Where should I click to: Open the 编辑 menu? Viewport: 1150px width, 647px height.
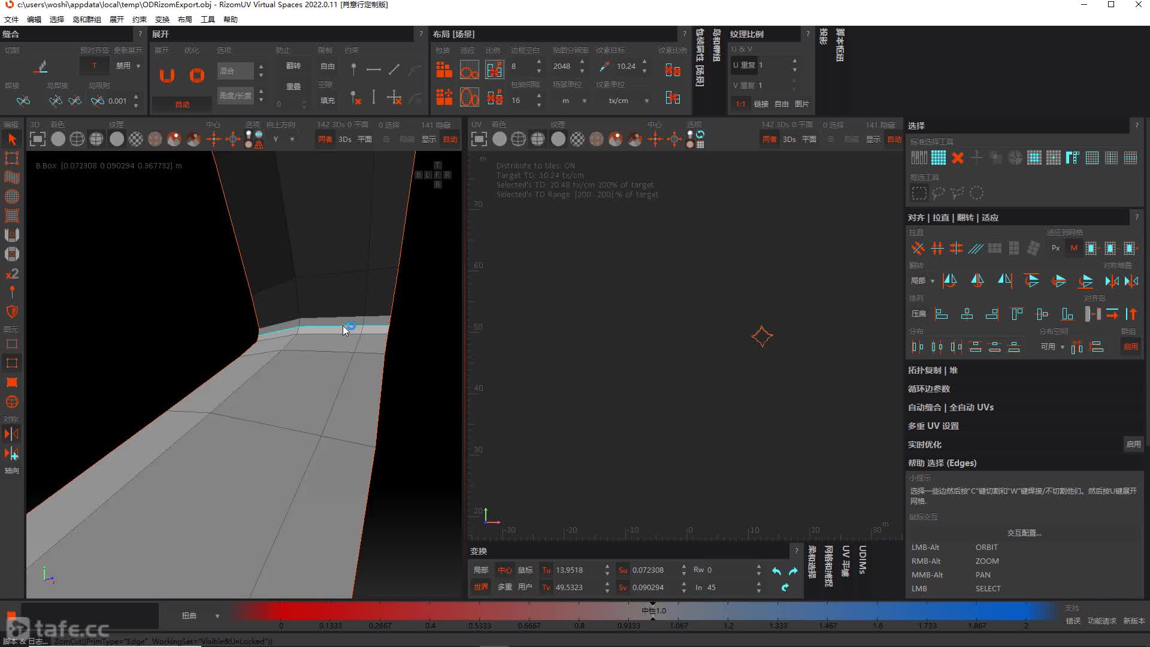[34, 19]
